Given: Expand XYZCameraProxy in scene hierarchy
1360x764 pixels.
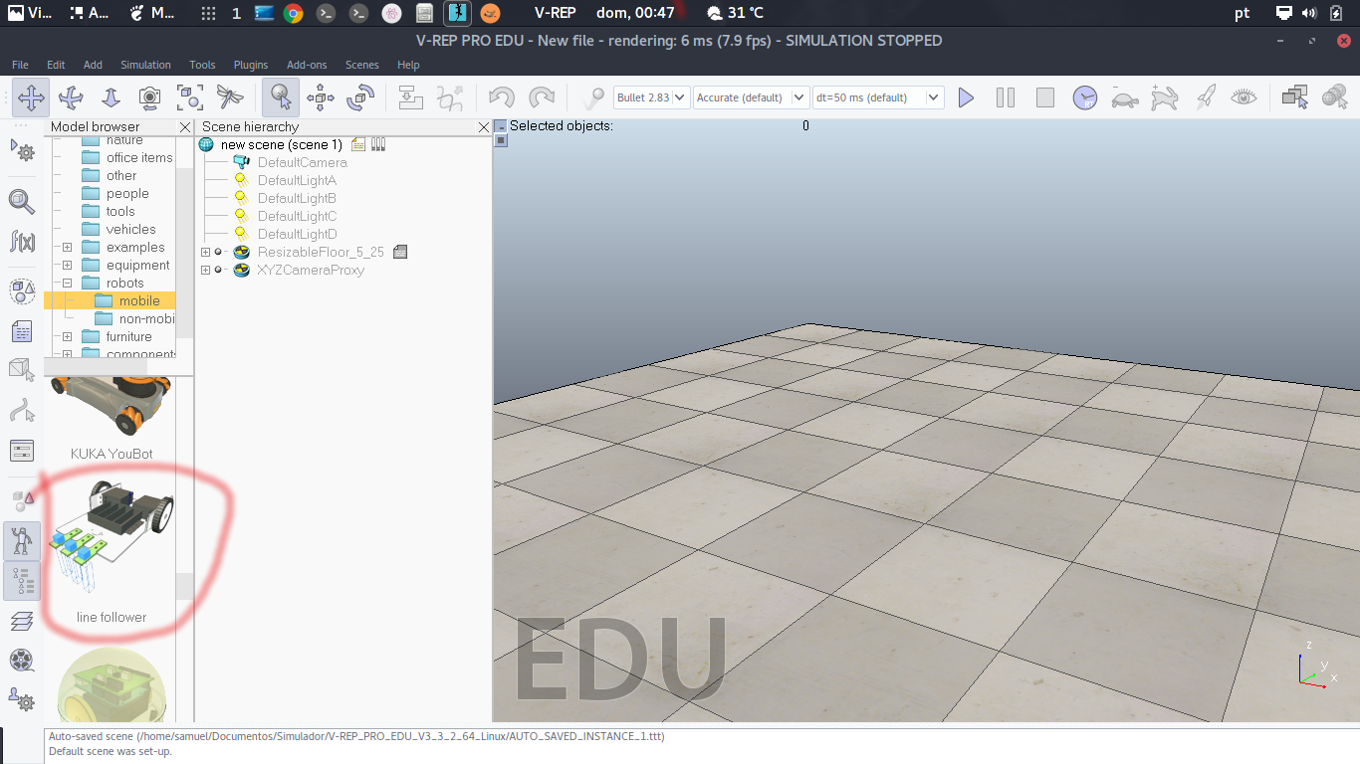Looking at the screenshot, I should [x=205, y=271].
